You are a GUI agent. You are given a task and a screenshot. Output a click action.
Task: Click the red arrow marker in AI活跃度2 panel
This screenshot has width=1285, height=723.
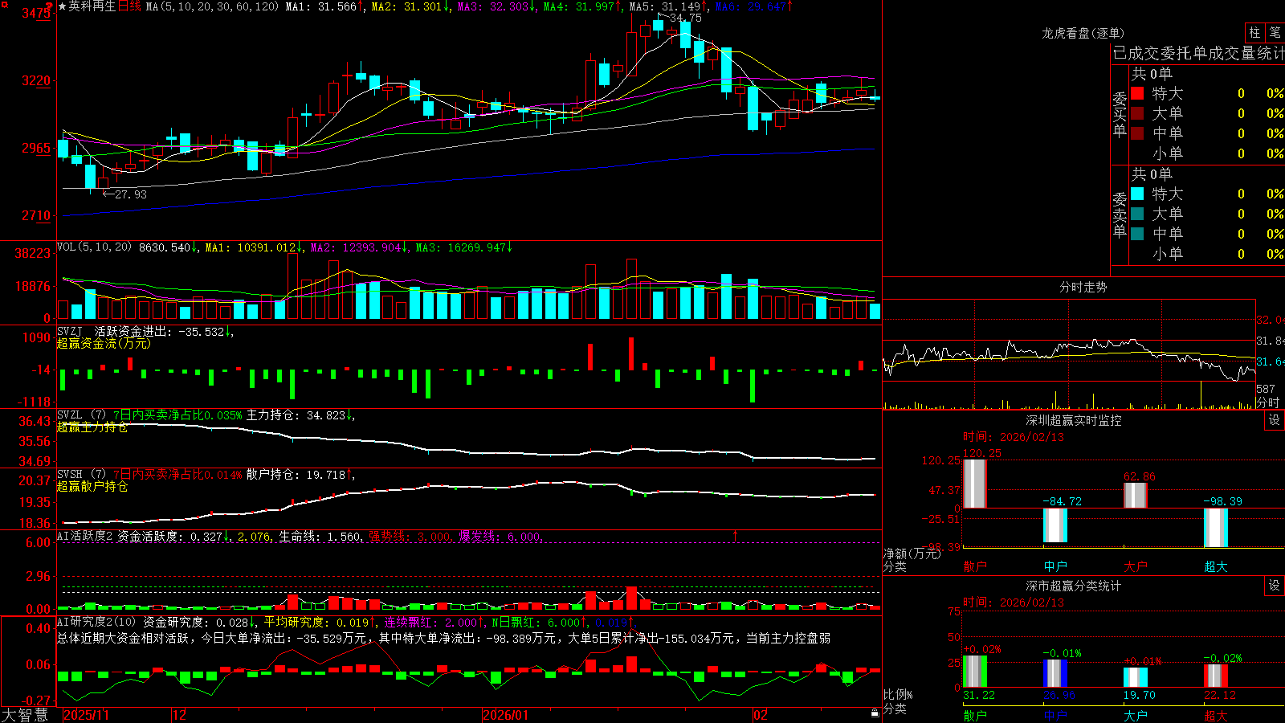(735, 534)
